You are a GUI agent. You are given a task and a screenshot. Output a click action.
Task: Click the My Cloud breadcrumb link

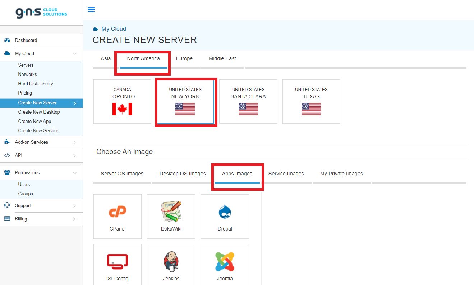pyautogui.click(x=114, y=29)
